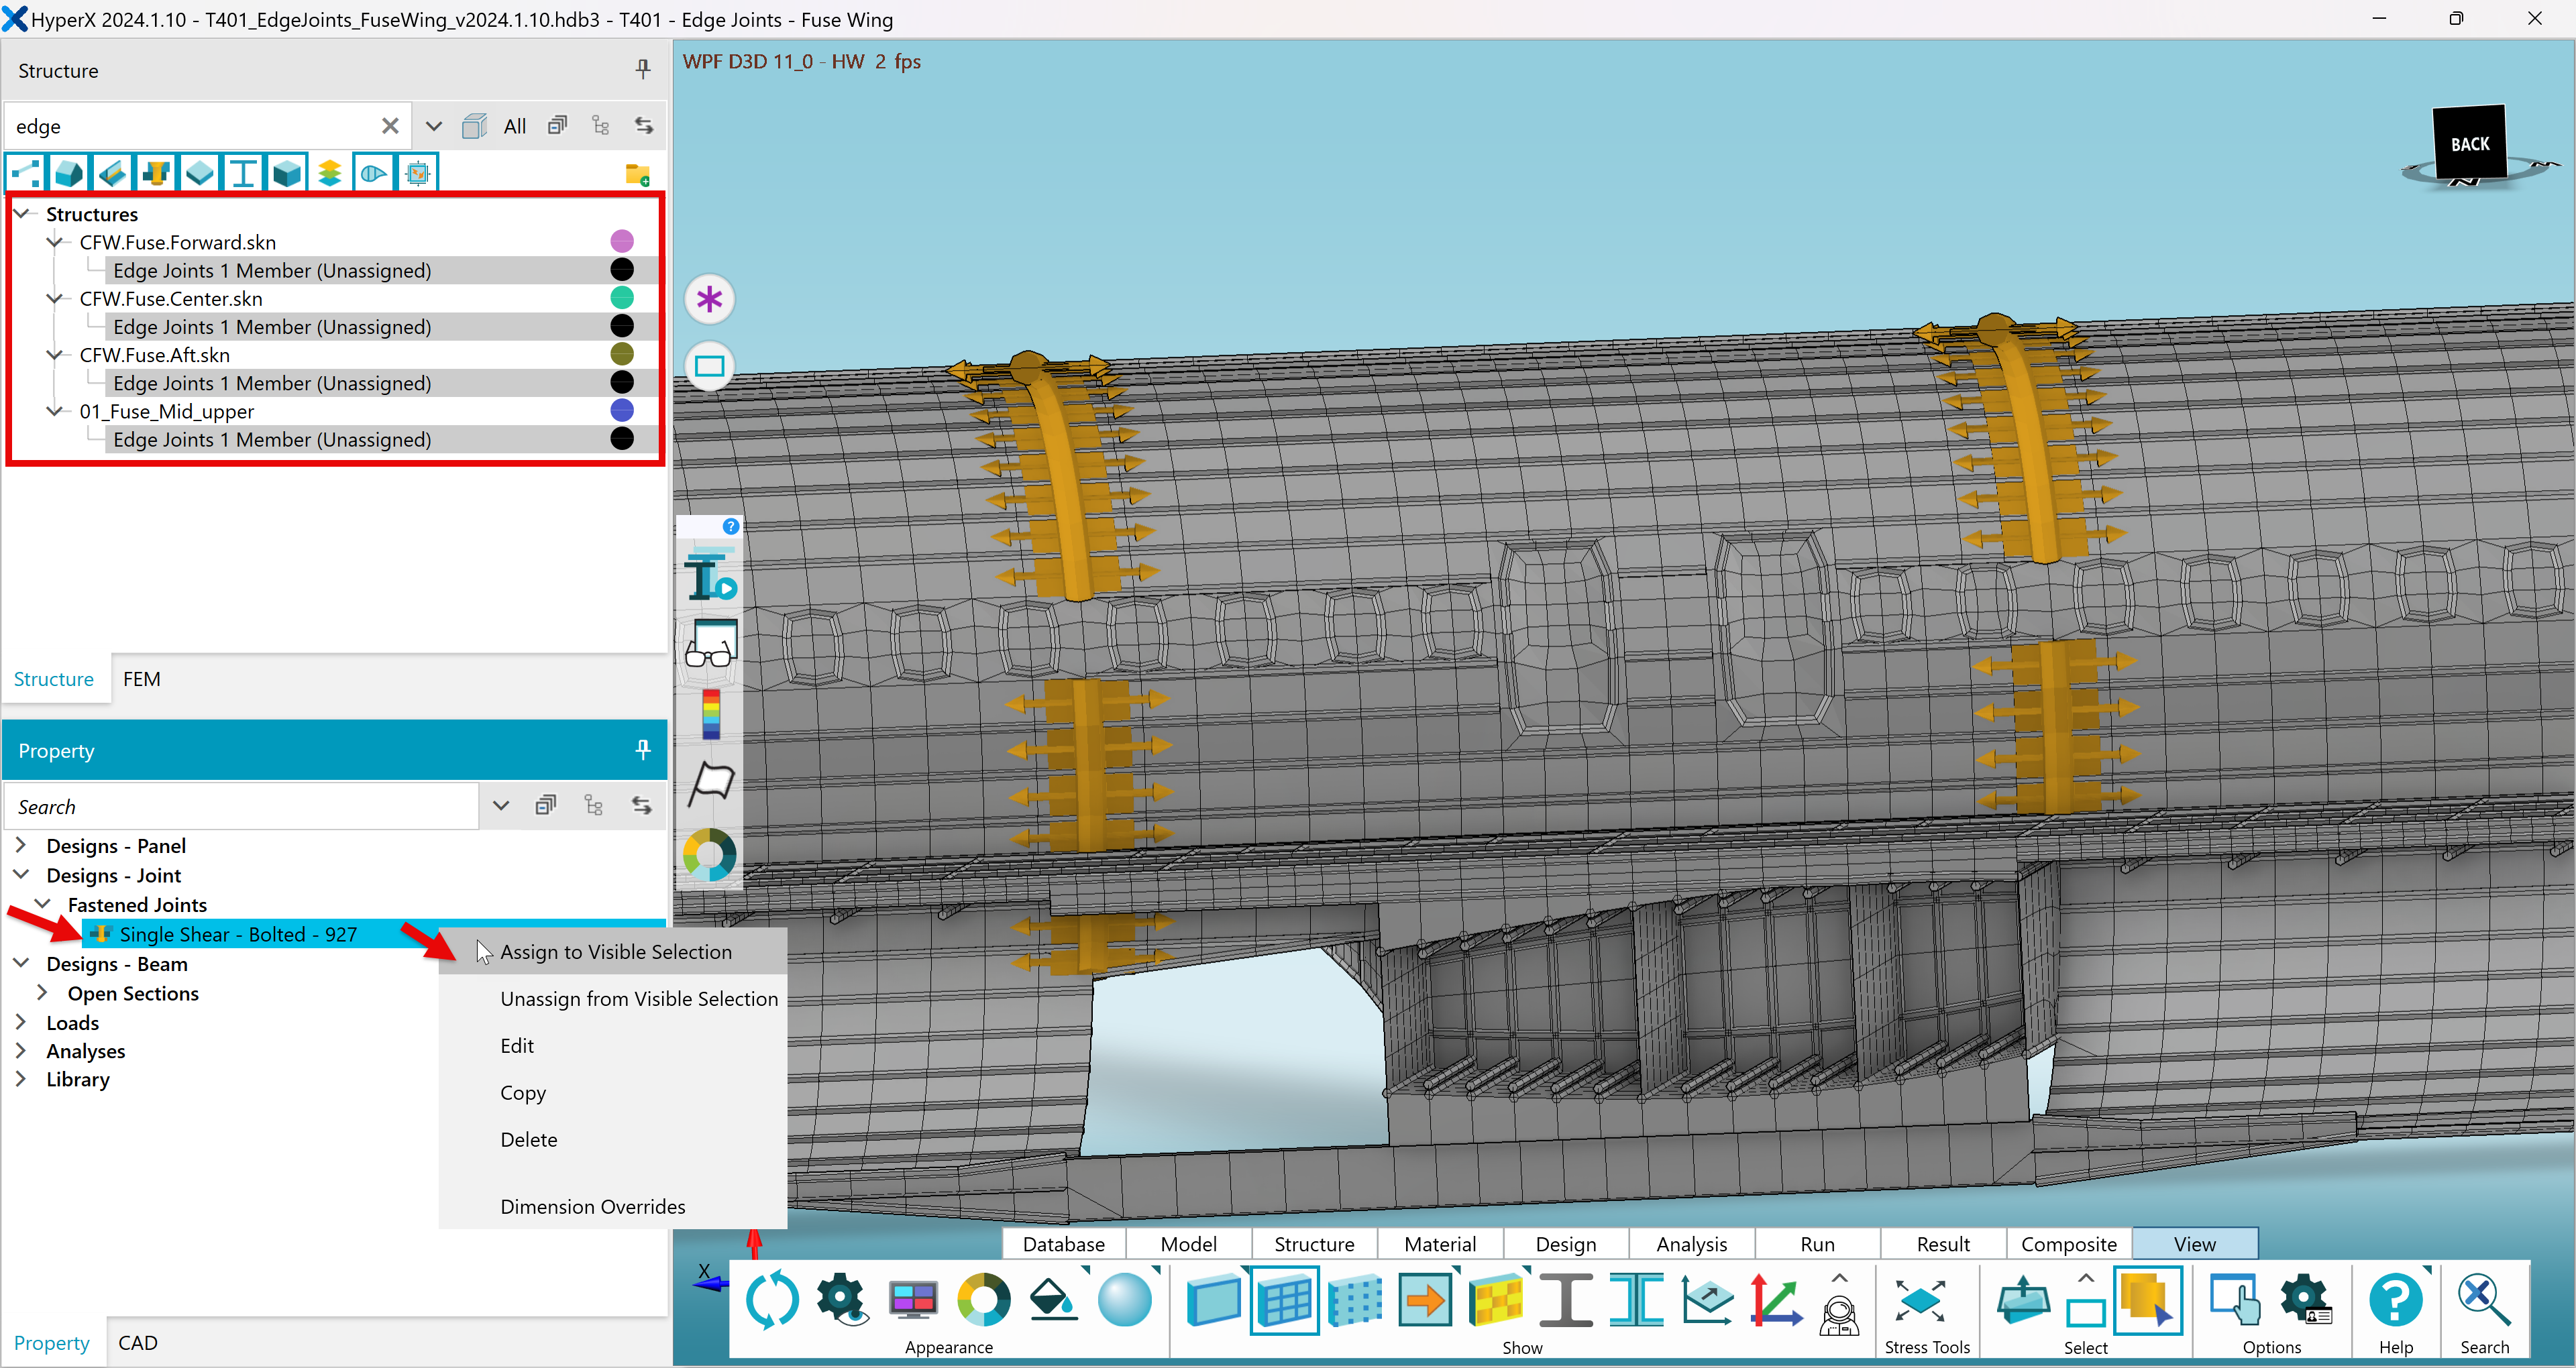Click the purple color dot for CFW.Fuse.Forward.skn

click(622, 241)
